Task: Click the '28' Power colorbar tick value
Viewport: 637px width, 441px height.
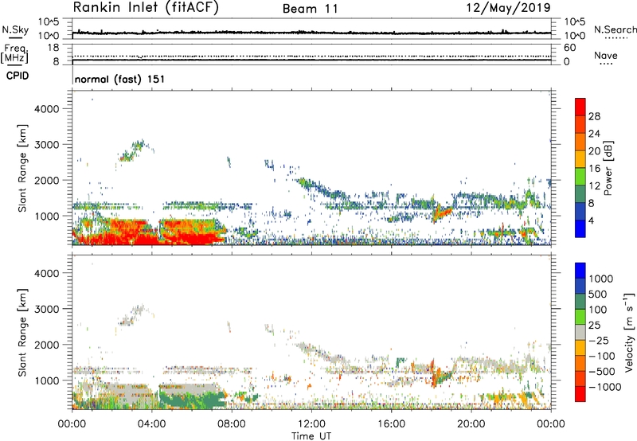Action: (x=594, y=116)
